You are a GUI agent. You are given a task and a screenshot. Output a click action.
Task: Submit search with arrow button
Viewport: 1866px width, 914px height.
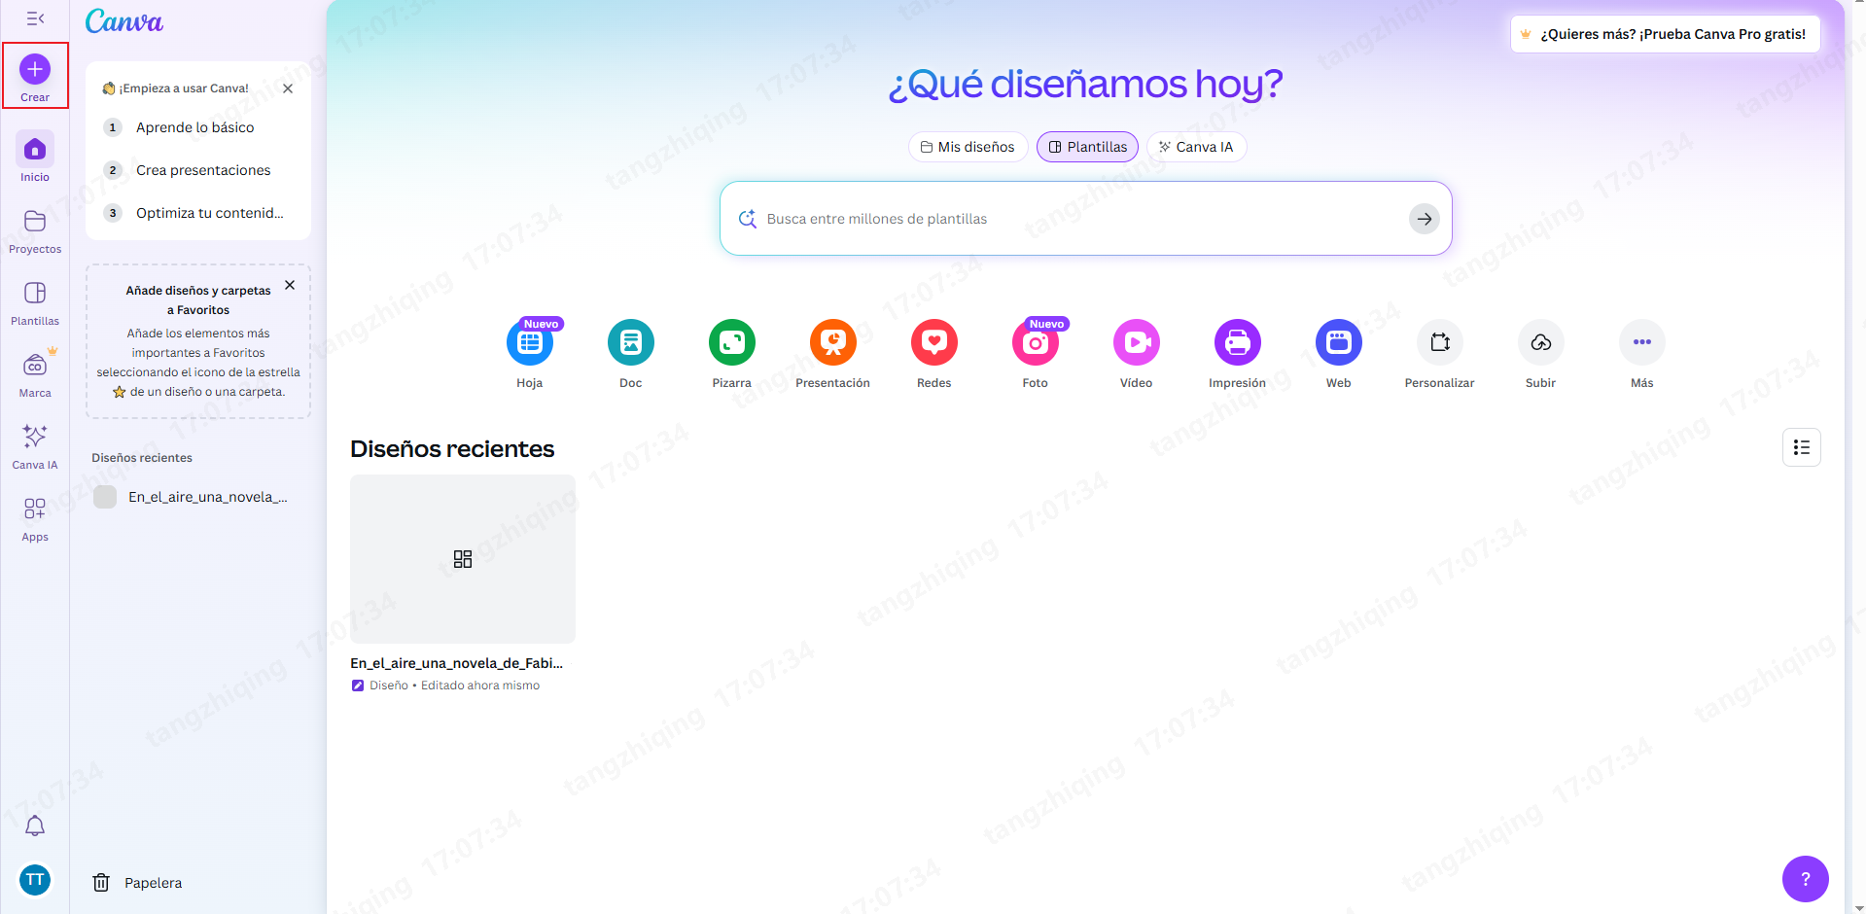point(1425,219)
